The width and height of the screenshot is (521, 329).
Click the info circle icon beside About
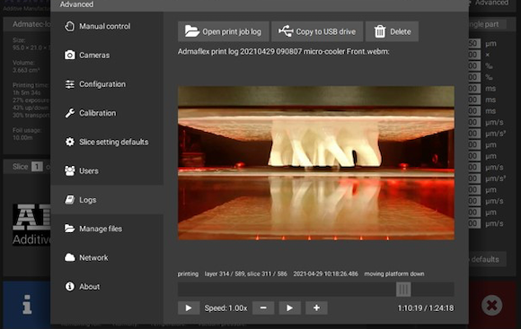click(x=69, y=286)
